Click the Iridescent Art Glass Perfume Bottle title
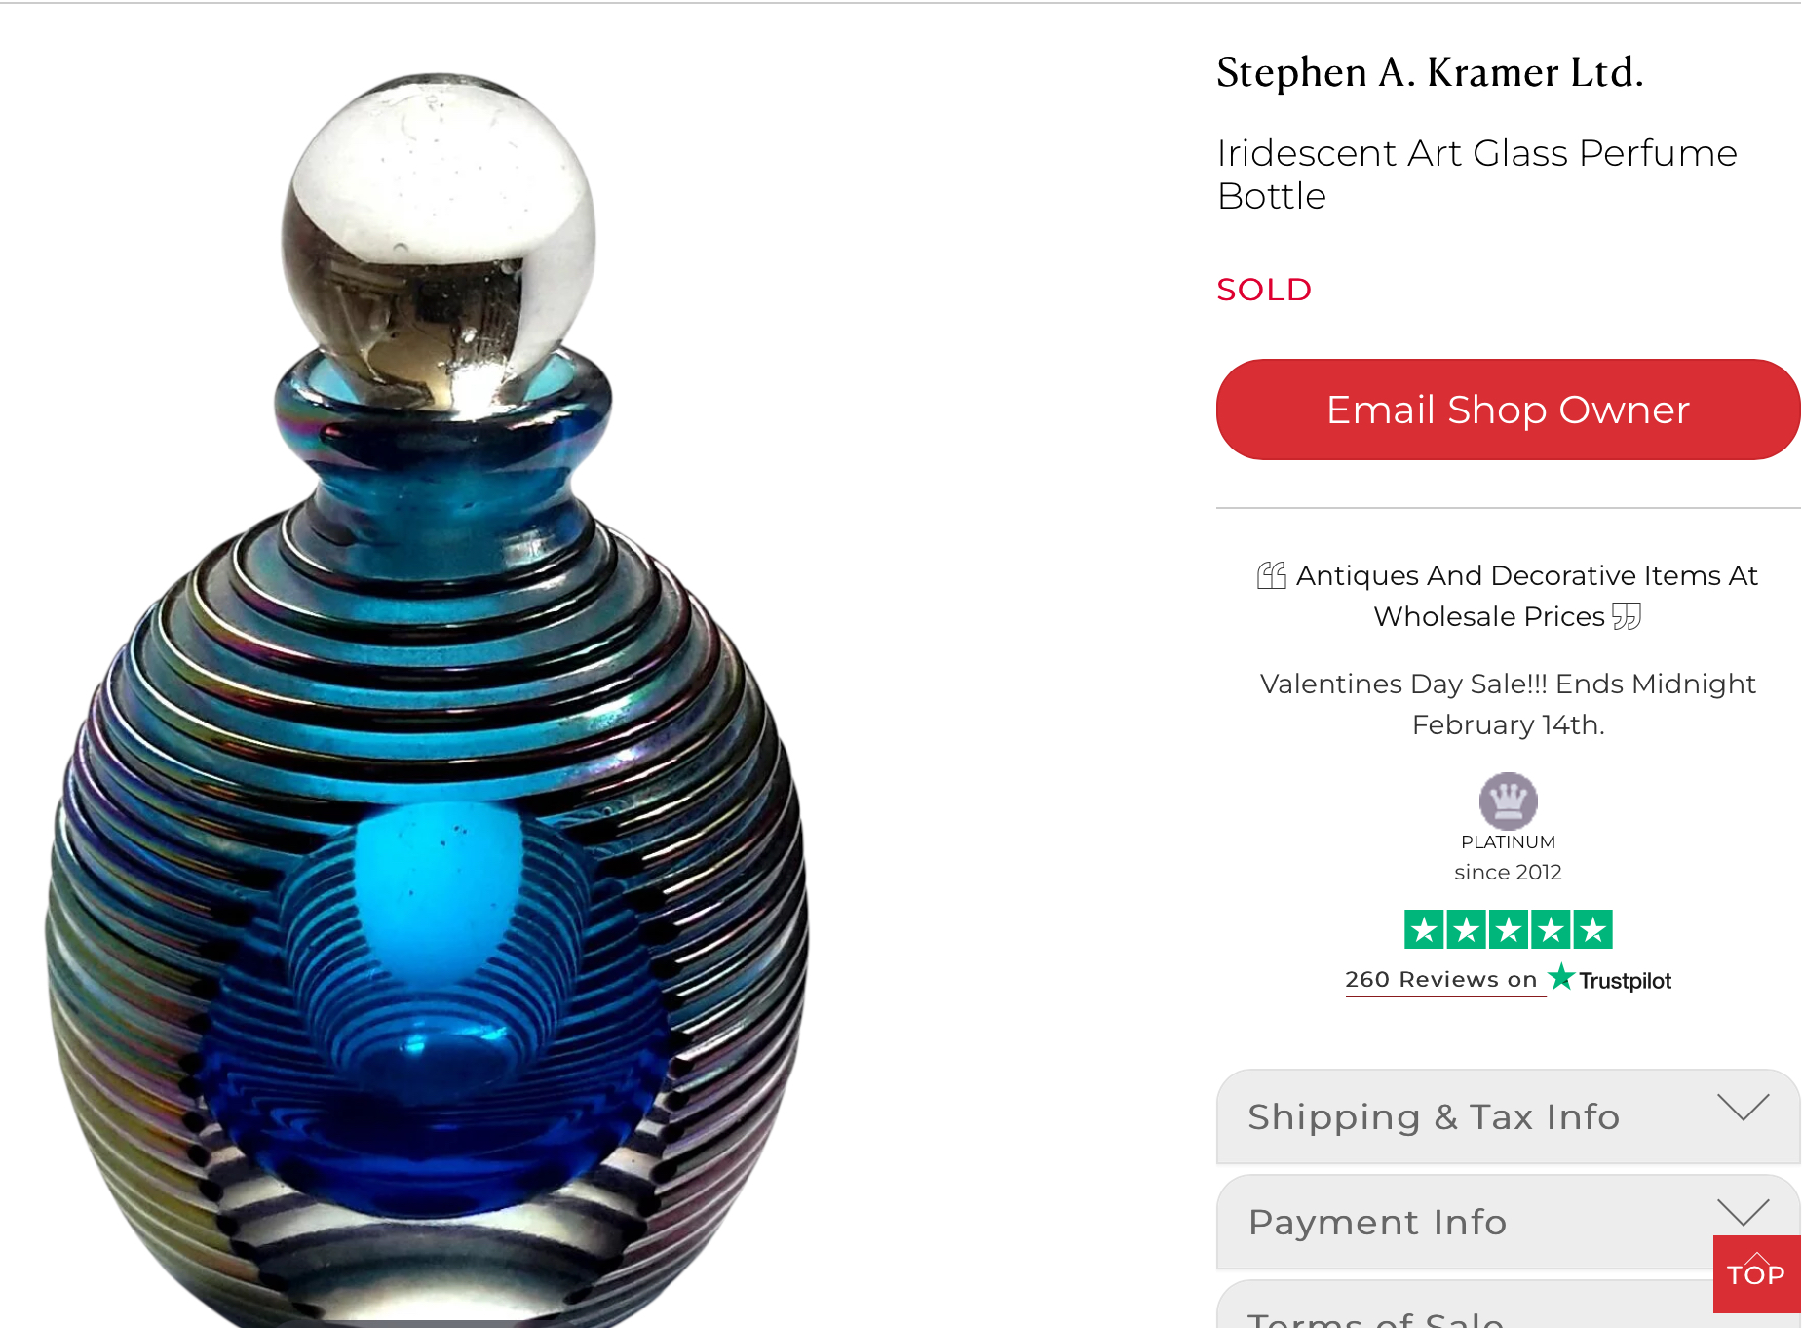The width and height of the screenshot is (1802, 1328). [x=1476, y=175]
